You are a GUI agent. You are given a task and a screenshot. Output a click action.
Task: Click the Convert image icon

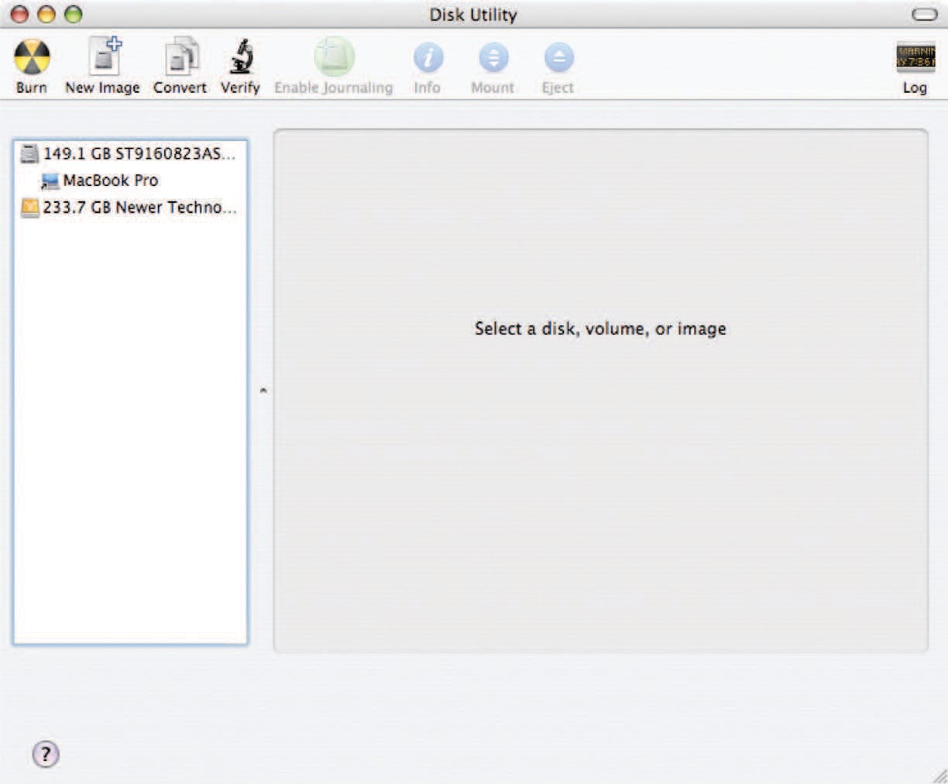tap(180, 58)
